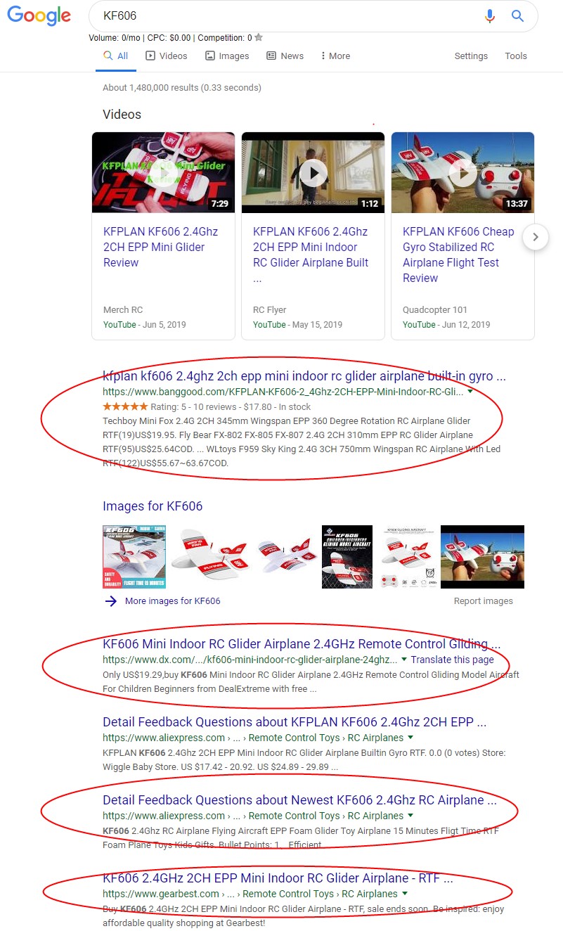Open the More search categories menu

point(335,56)
